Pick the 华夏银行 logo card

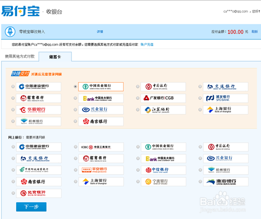pyautogui.click(x=39, y=110)
